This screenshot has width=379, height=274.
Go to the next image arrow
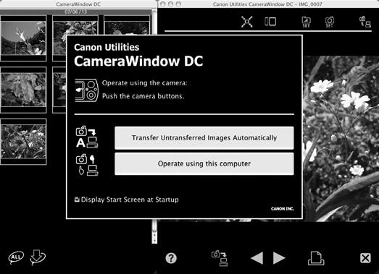tap(279, 258)
